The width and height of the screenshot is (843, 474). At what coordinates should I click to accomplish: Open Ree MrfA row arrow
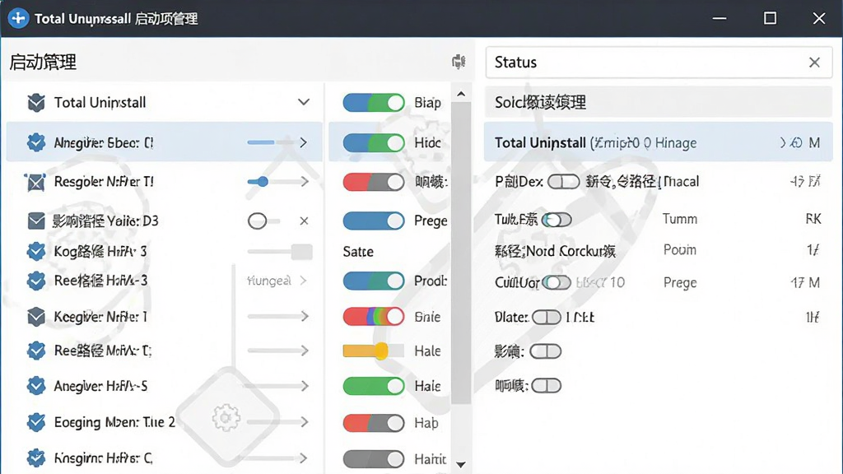(x=305, y=351)
